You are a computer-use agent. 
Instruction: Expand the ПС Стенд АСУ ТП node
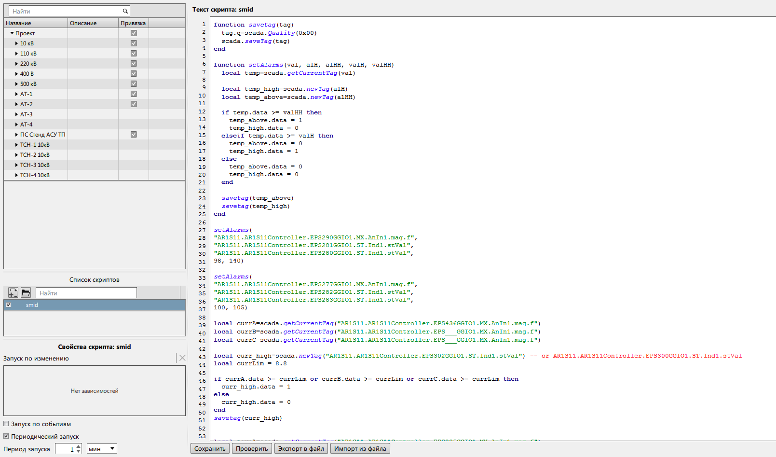[x=17, y=134]
